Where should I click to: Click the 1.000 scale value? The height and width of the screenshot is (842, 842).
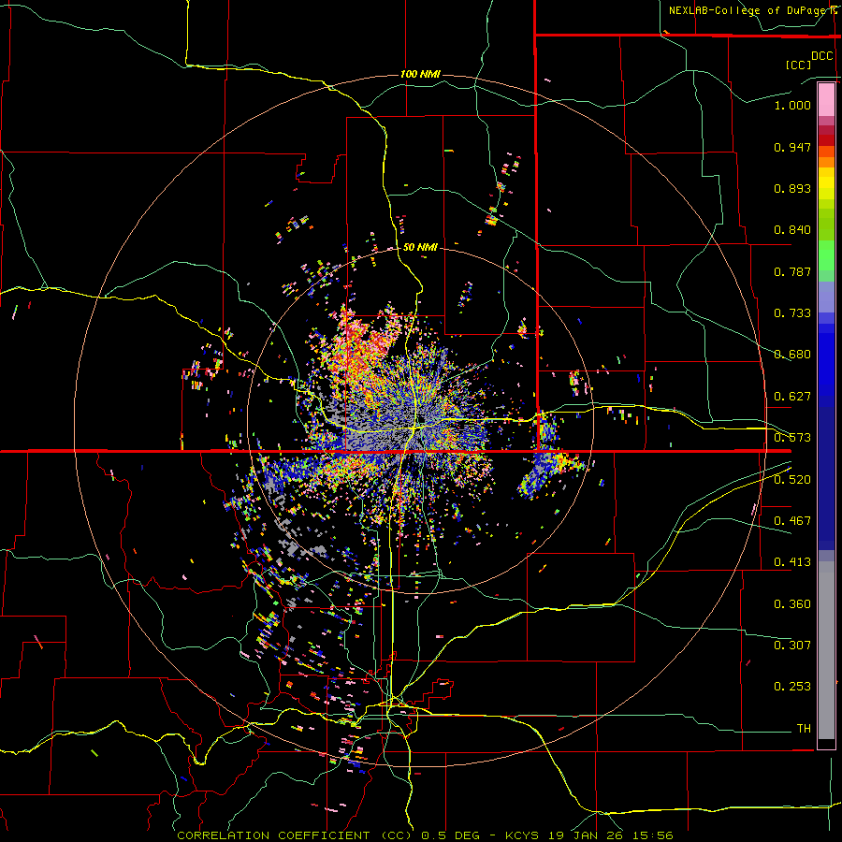tap(792, 105)
